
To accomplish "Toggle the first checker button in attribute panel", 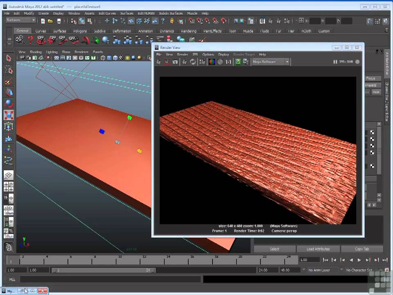I will coord(372,132).
